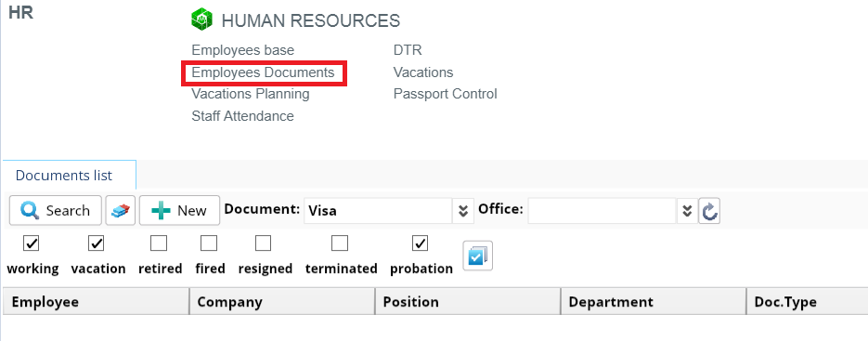Create a new document with the New button
Image resolution: width=868 pixels, height=341 pixels.
tap(179, 210)
